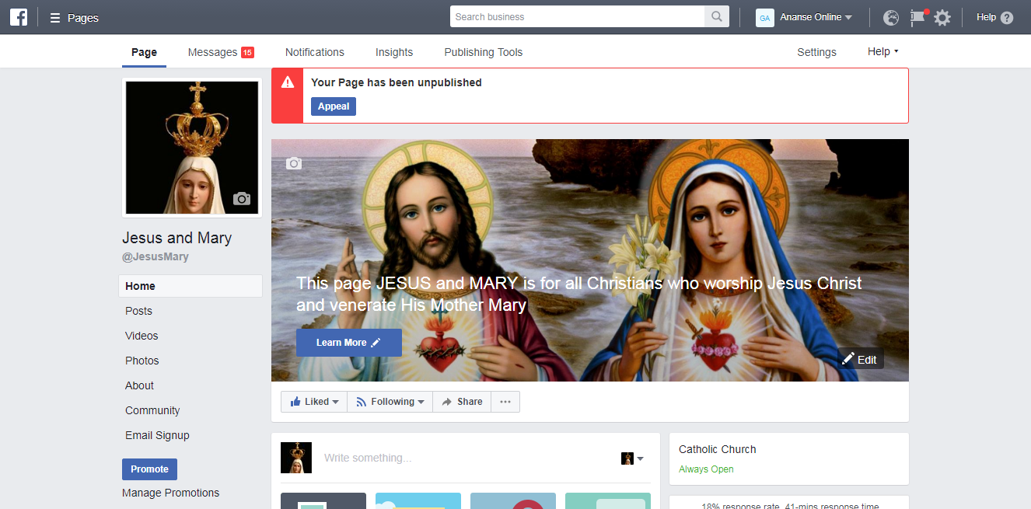
Task: Click the composer profile thumbnail
Action: coord(296,458)
